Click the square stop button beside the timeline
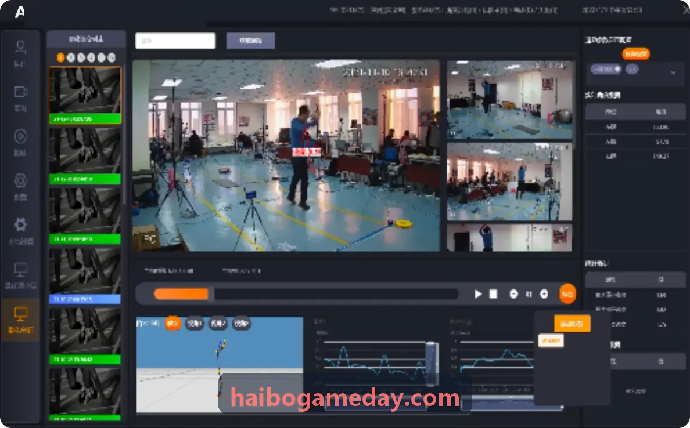690x428 pixels. pos(493,294)
